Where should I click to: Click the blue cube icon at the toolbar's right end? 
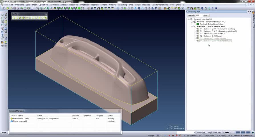216,8
